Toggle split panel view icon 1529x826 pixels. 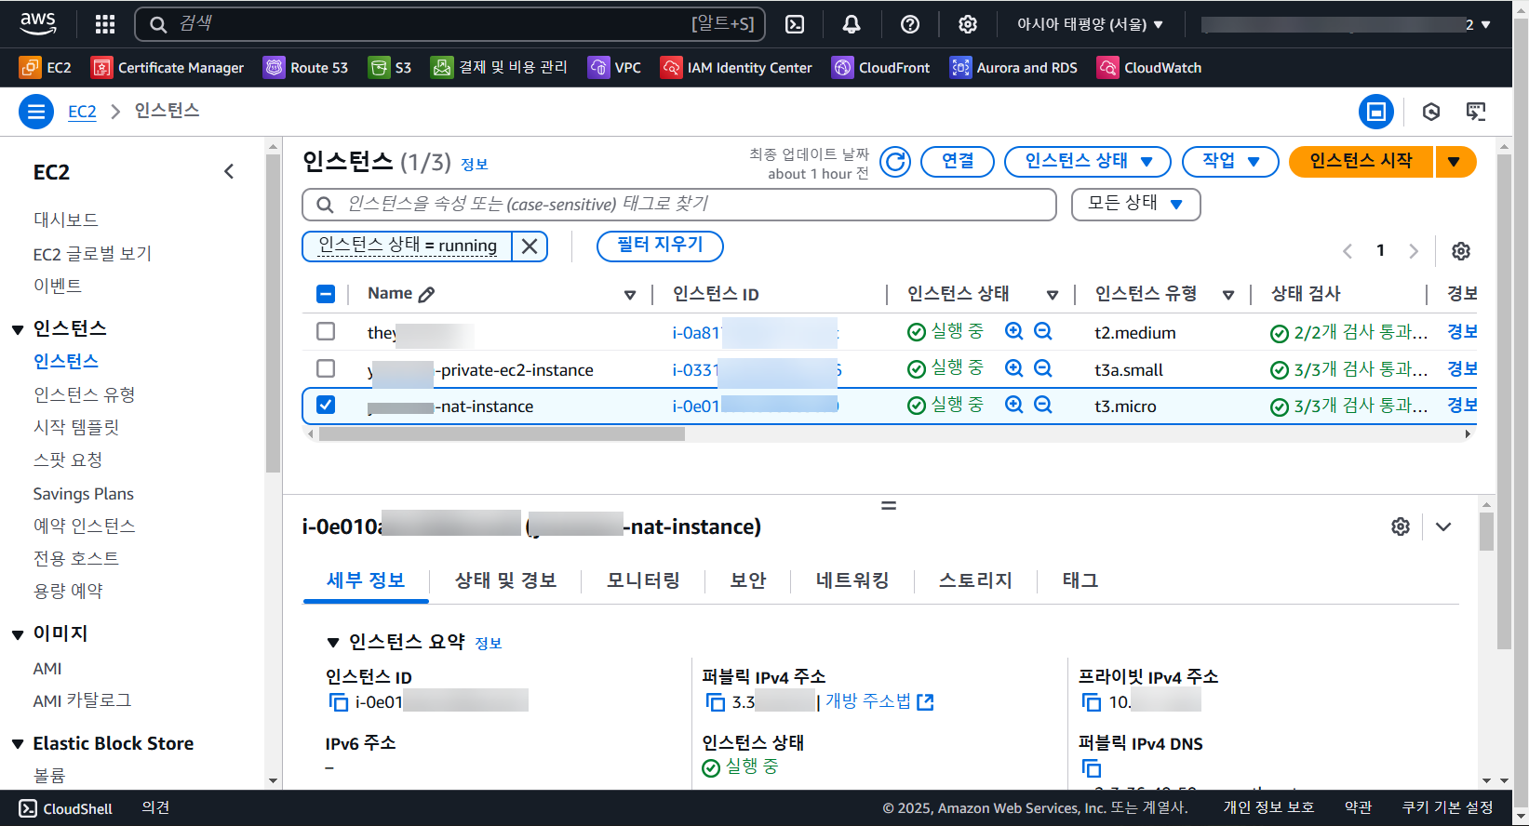(x=1376, y=112)
